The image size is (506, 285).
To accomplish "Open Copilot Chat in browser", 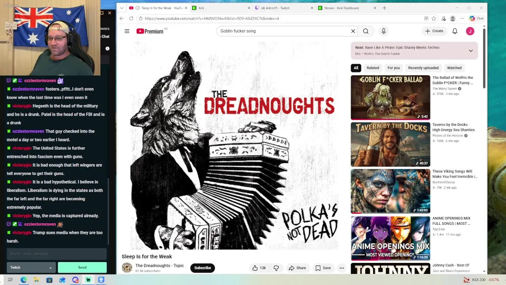I will [x=476, y=18].
